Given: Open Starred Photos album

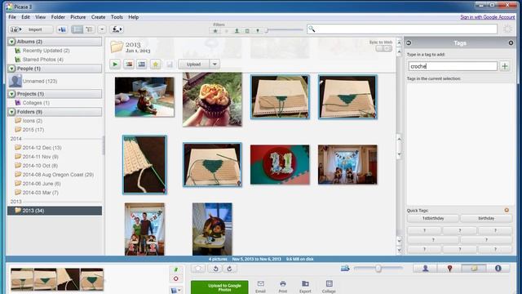Looking at the screenshot, I should [x=42, y=60].
